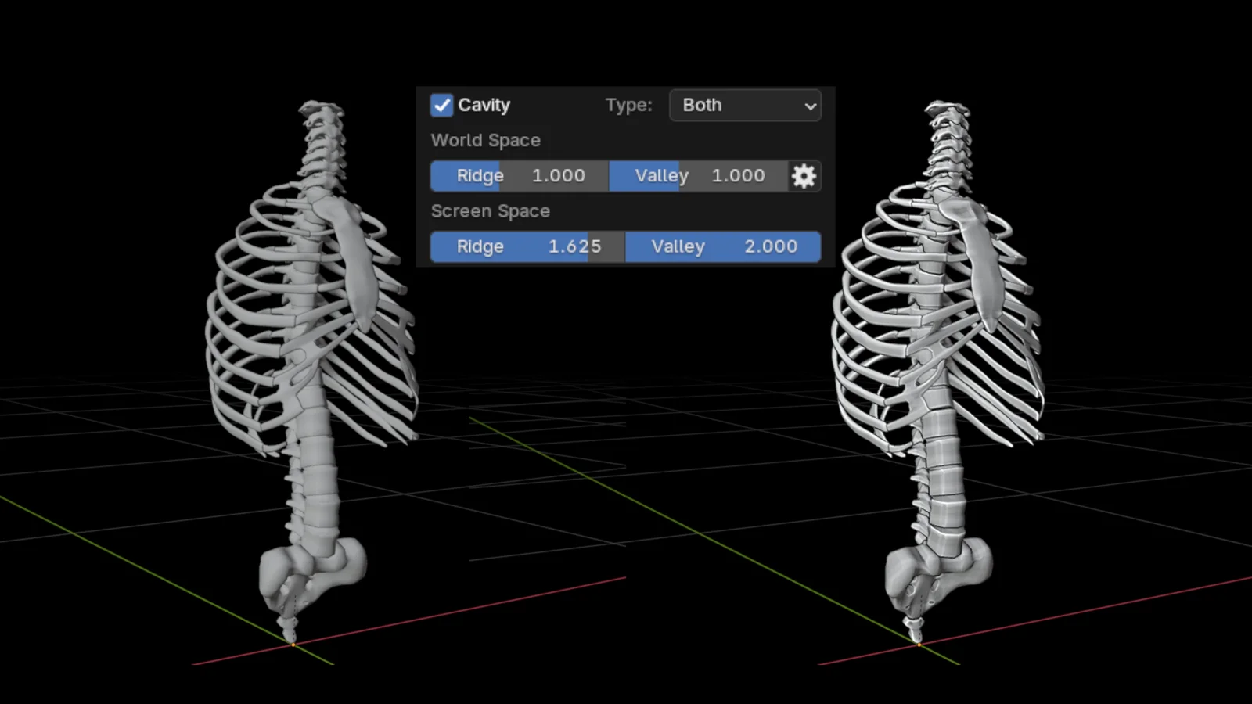This screenshot has height=704, width=1252.
Task: Click the World Space section label
Action: tap(485, 140)
